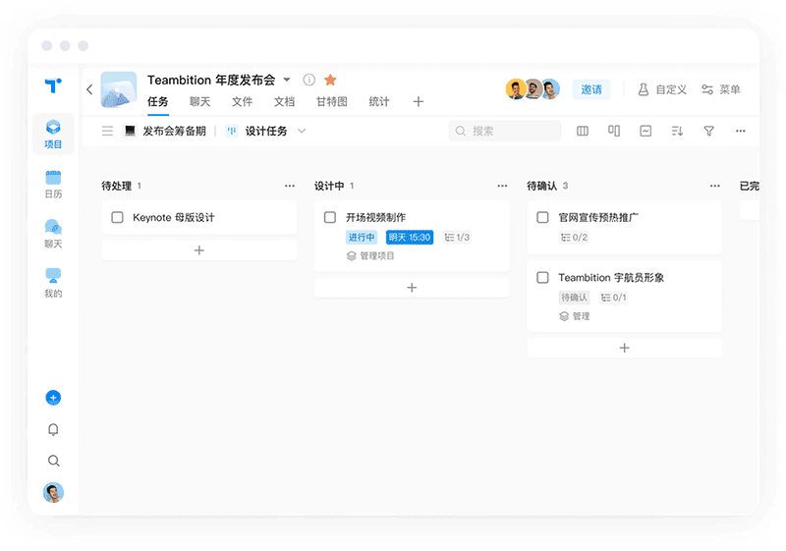Open 设计中 column more menu
The width and height of the screenshot is (786, 551).
pos(502,186)
